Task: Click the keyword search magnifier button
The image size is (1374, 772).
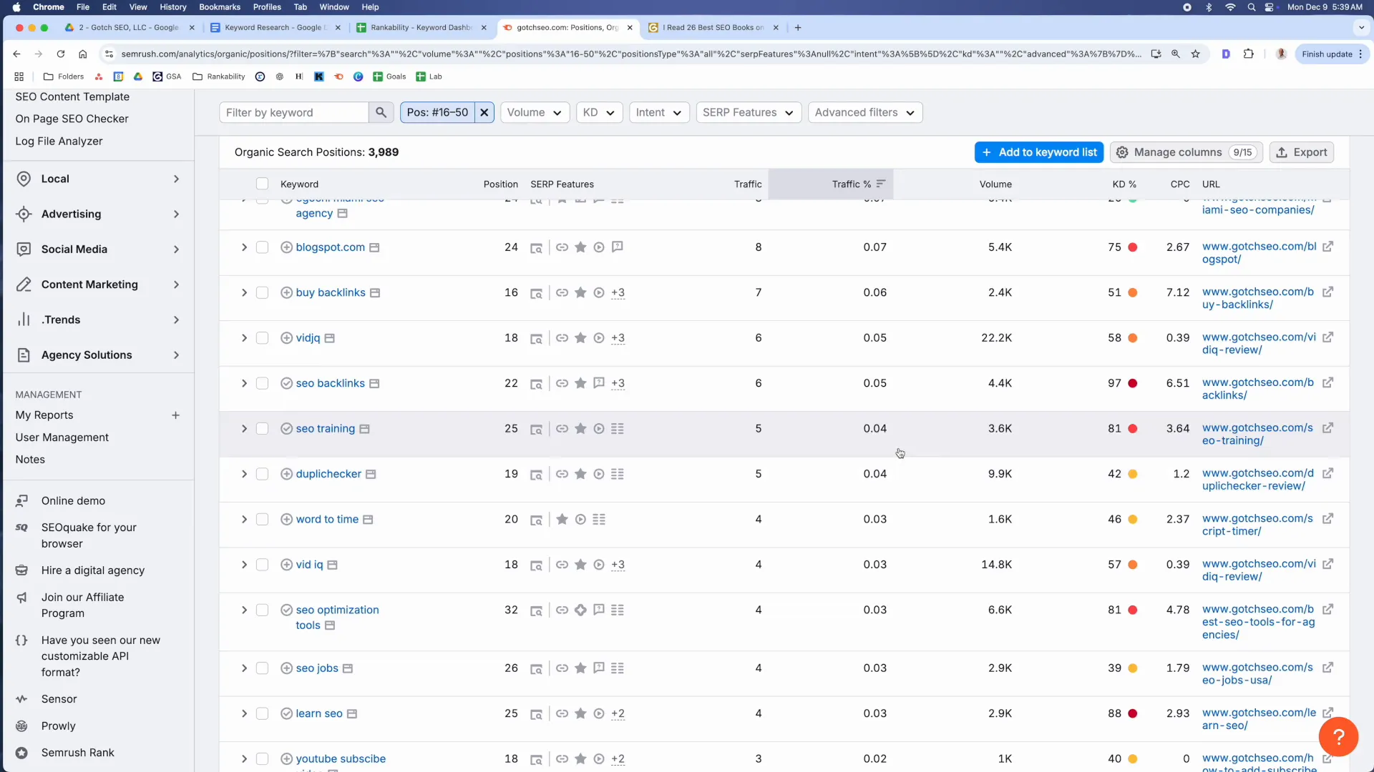Action: [x=381, y=112]
